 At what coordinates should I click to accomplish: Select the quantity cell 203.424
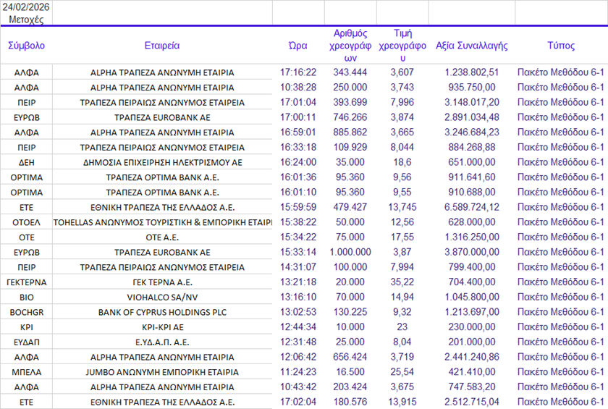click(x=350, y=387)
